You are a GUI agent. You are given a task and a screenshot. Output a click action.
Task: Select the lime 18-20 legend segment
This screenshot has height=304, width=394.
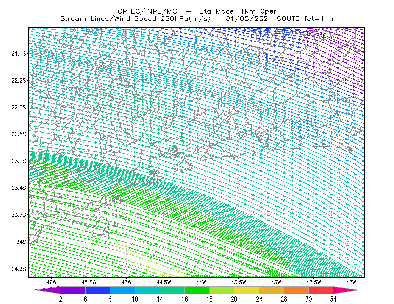(222, 290)
